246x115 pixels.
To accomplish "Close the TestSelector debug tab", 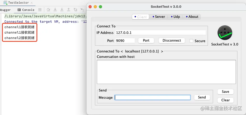I will click(32, 3).
